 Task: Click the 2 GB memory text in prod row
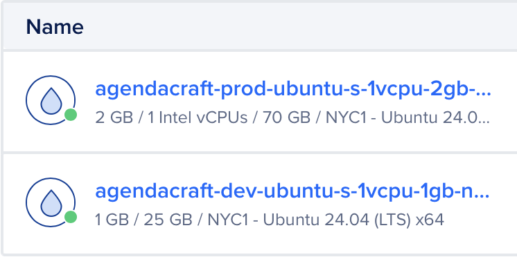[x=114, y=117]
